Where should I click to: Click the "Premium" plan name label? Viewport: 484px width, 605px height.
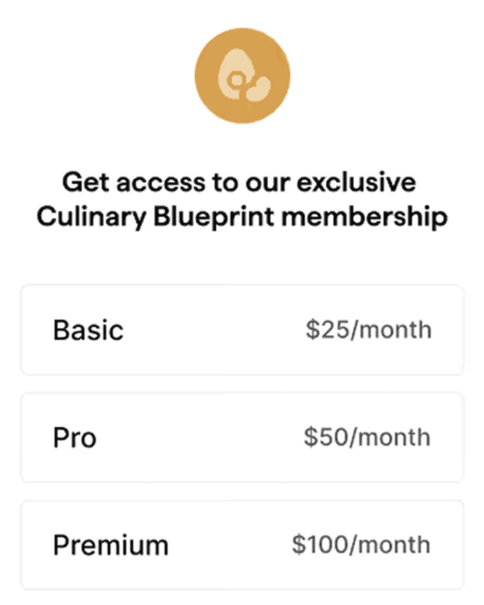tap(111, 545)
